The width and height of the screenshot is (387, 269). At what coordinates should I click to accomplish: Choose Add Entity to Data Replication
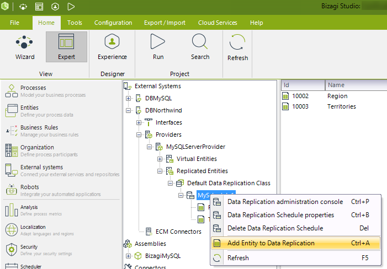point(295,243)
